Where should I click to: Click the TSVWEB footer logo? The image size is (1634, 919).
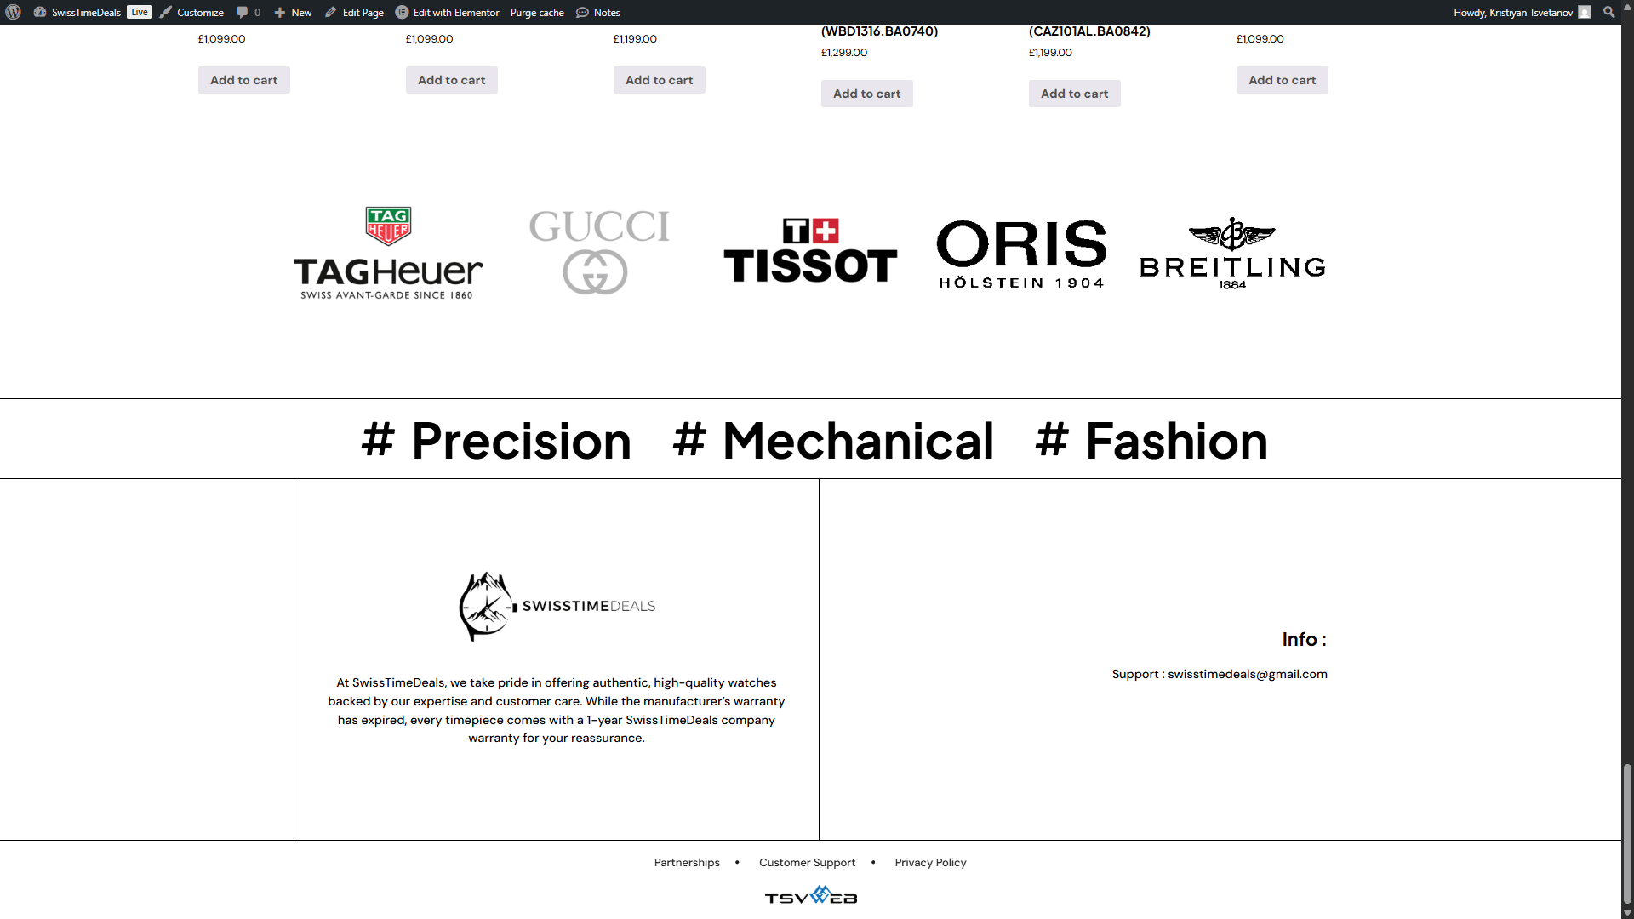point(810,896)
